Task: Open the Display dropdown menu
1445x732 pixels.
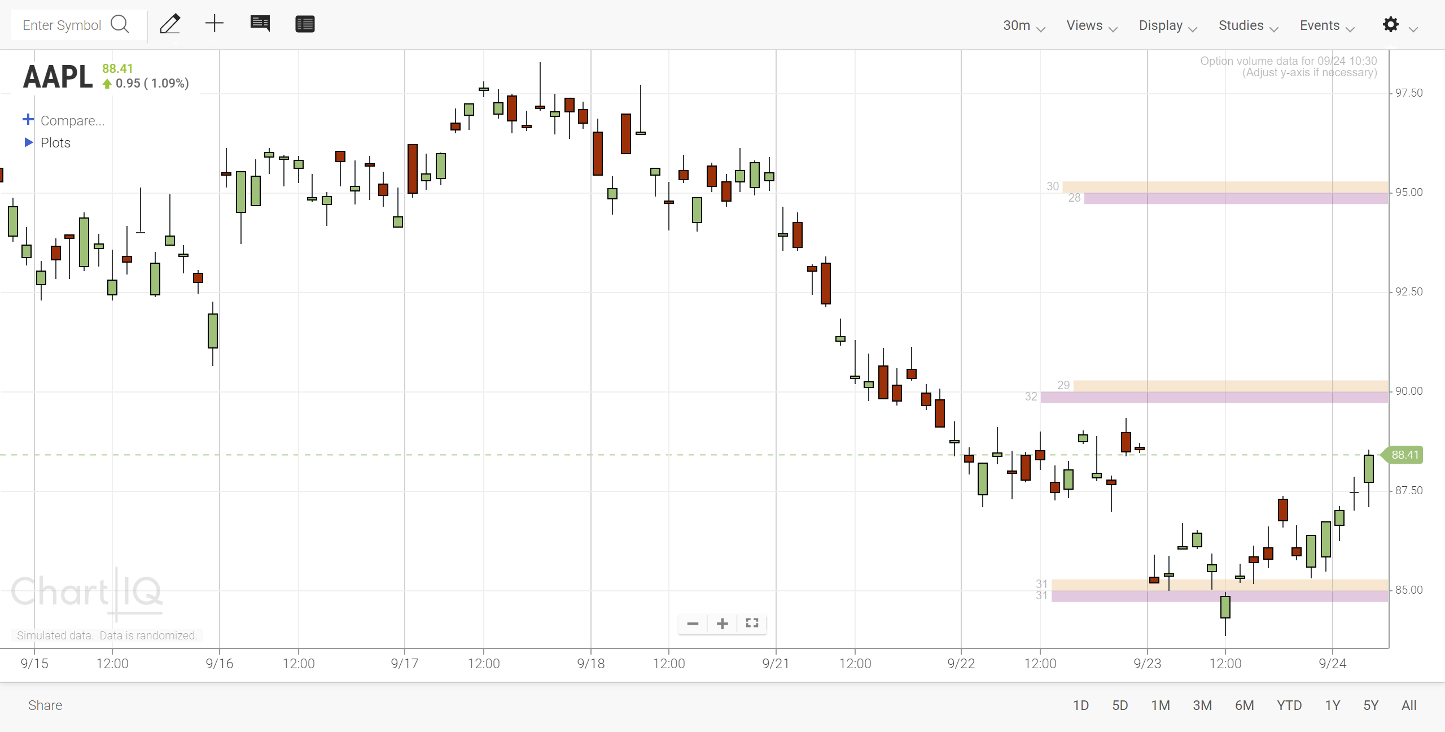Action: click(x=1168, y=25)
